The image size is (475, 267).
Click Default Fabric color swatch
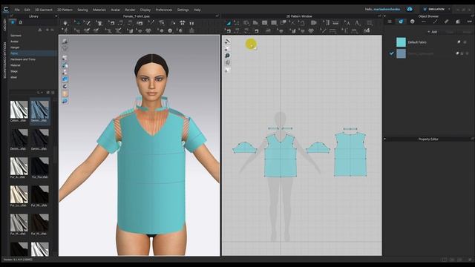(x=401, y=42)
